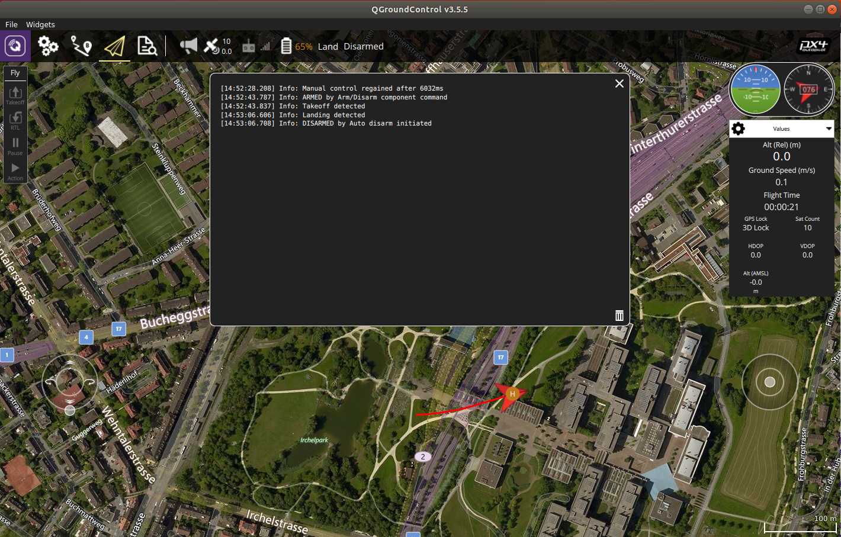Switch to Fly view paper plane icon
Viewport: 841px width, 537px height.
click(114, 46)
